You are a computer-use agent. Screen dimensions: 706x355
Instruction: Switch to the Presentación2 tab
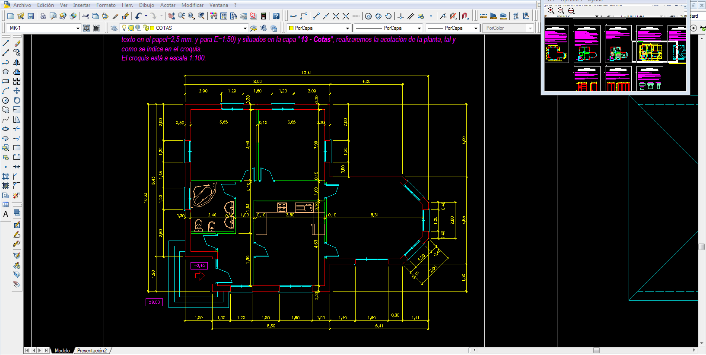(x=92, y=351)
